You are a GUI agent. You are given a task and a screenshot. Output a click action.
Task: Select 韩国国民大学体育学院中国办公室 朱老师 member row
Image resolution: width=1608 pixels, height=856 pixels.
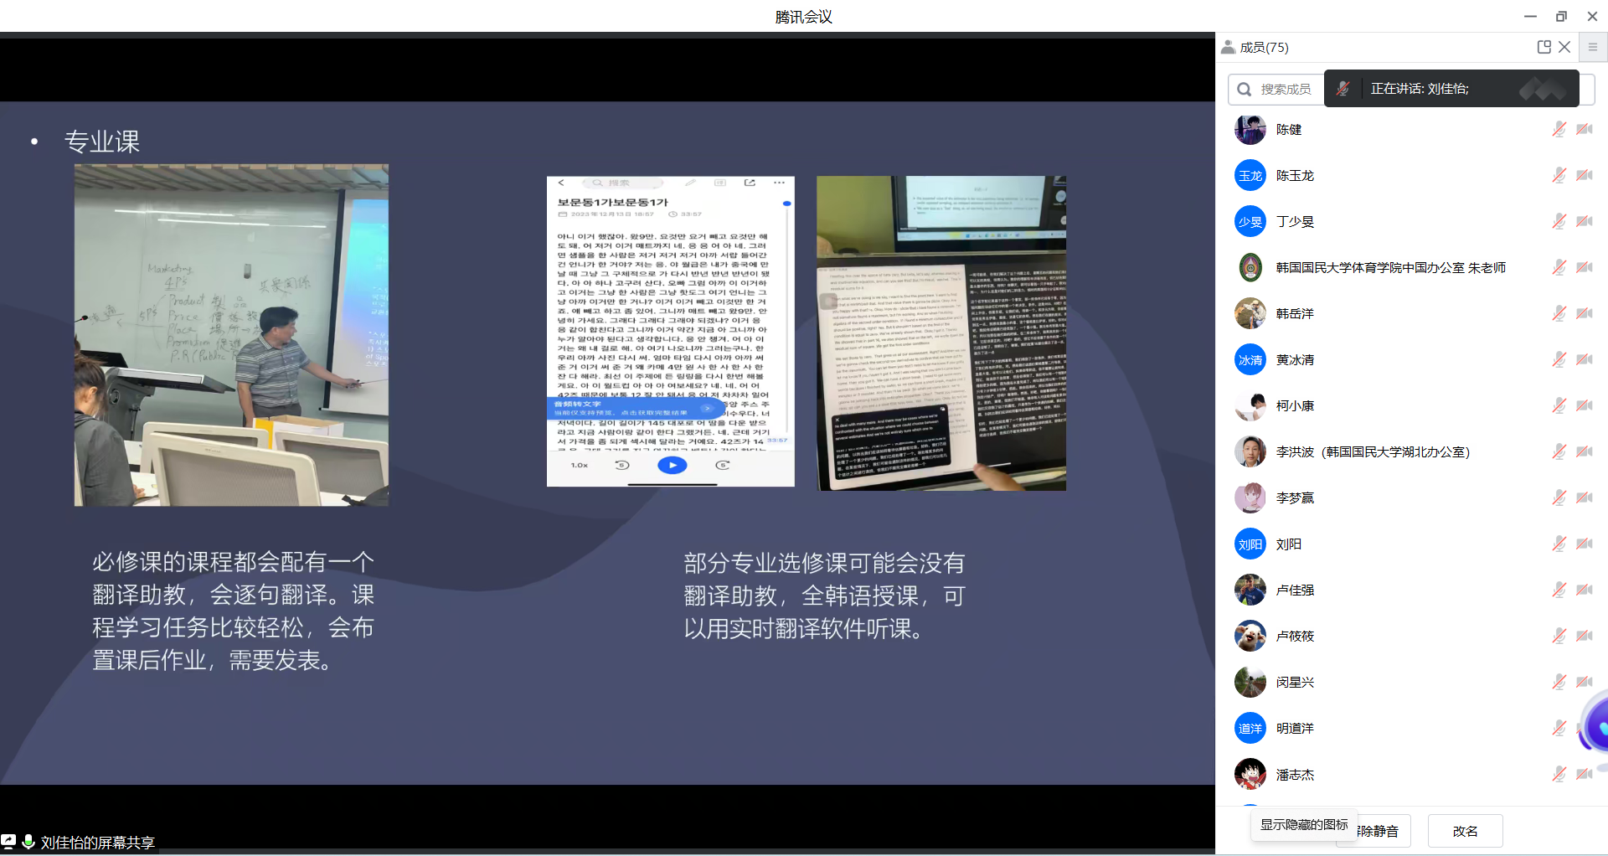[x=1390, y=268]
